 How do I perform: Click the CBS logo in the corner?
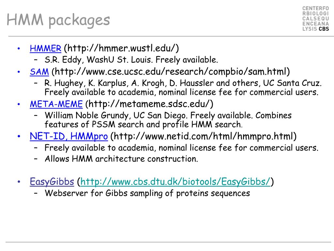[x=315, y=18]
